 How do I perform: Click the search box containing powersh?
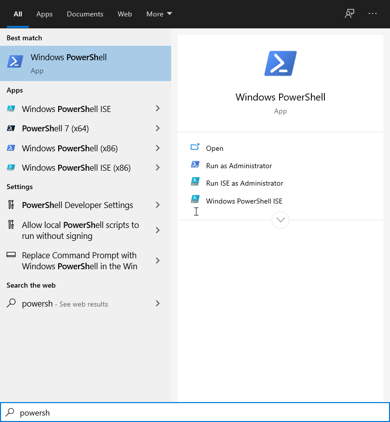pos(199,413)
